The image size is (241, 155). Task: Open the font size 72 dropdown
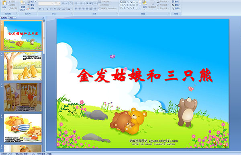point(59,3)
